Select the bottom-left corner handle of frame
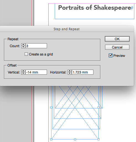The height and width of the screenshot is (142, 136). coord(51,139)
